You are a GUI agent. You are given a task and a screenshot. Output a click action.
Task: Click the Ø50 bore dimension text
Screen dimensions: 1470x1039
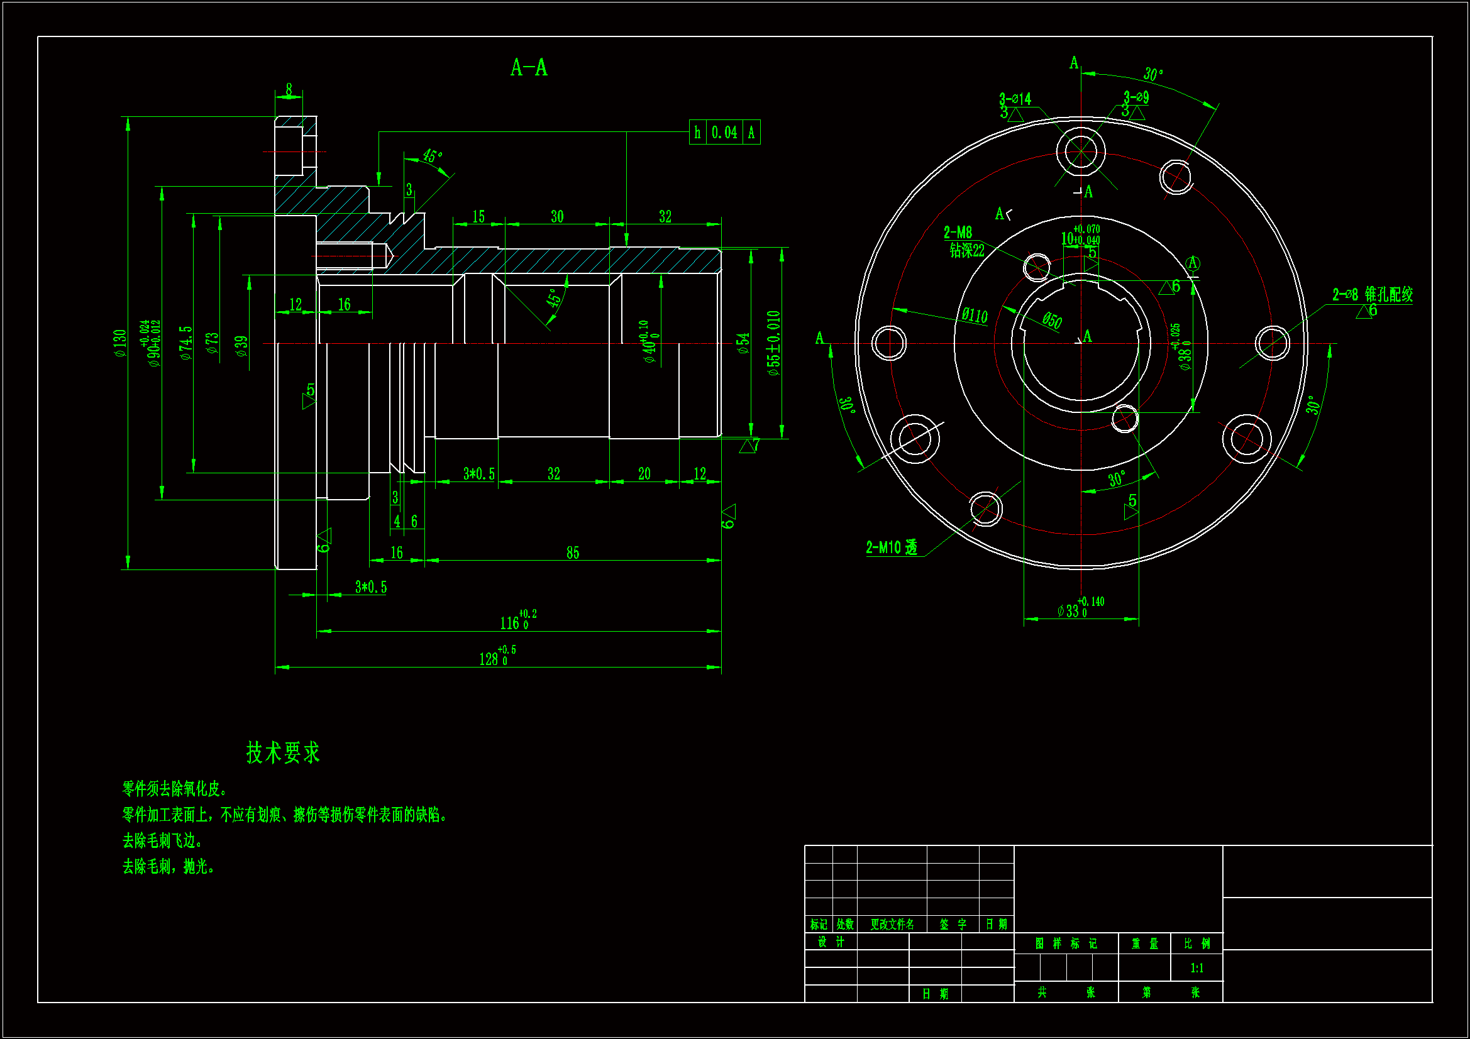tap(1052, 320)
